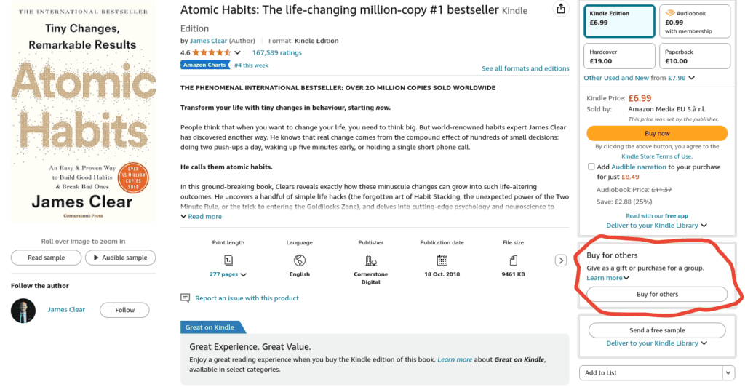Play the Audible sample
Screen dimensions: 745x387
[x=120, y=258]
